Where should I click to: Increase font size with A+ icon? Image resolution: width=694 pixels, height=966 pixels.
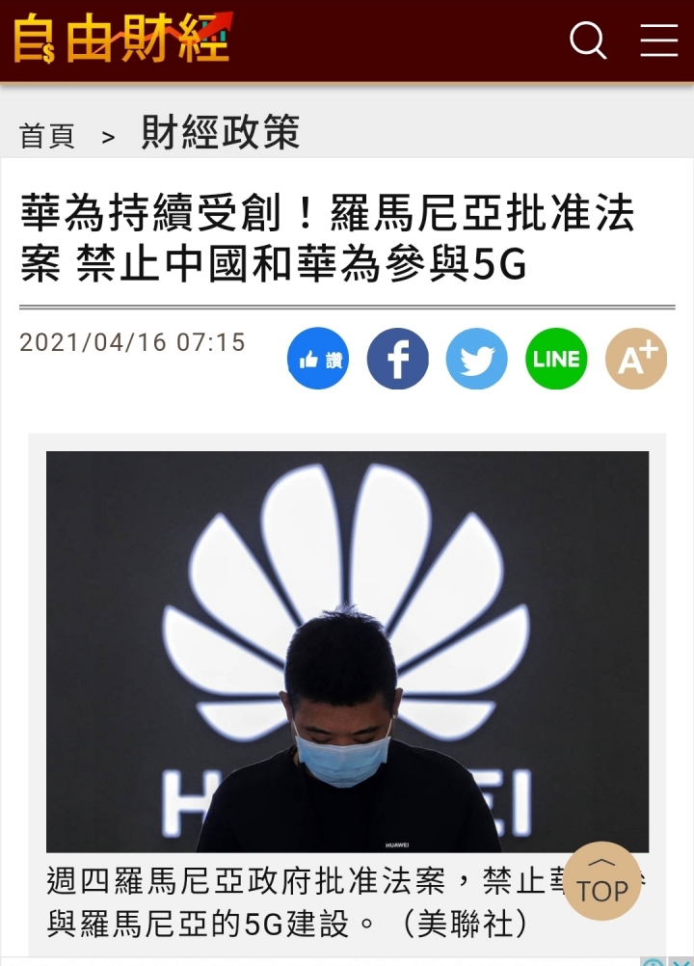pyautogui.click(x=636, y=359)
